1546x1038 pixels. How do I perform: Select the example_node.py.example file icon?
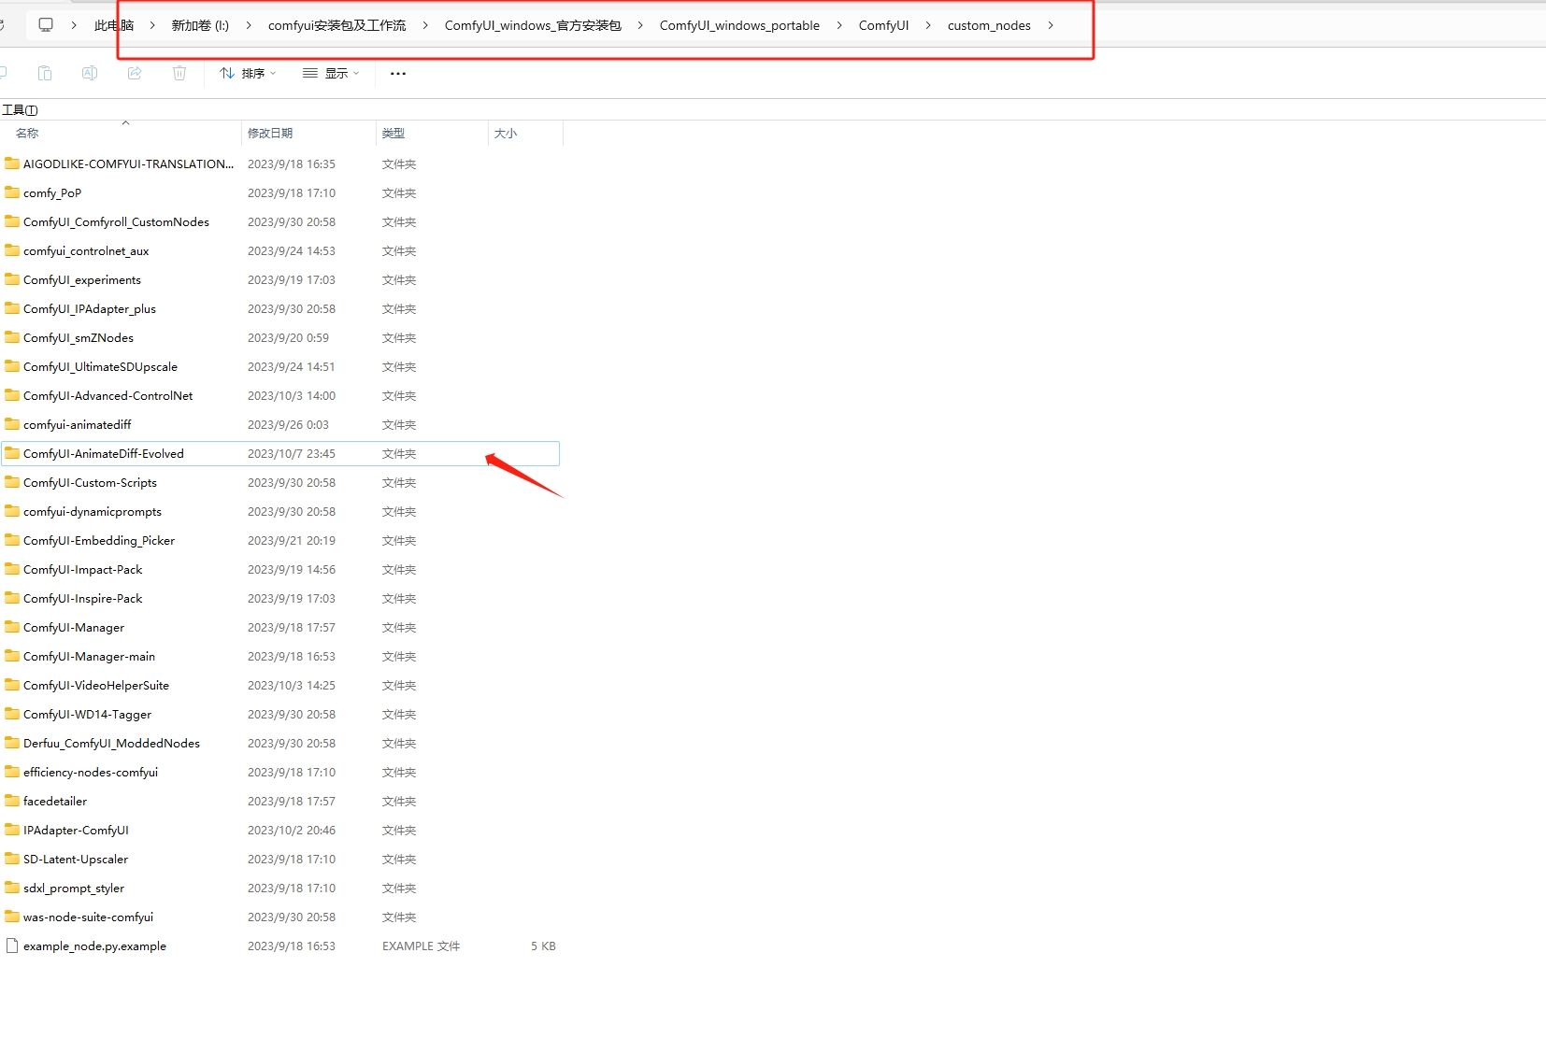(12, 946)
